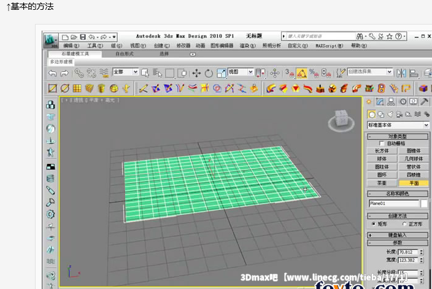Select the Shapes category icon
Screen dimensions: 432x289
(381, 114)
